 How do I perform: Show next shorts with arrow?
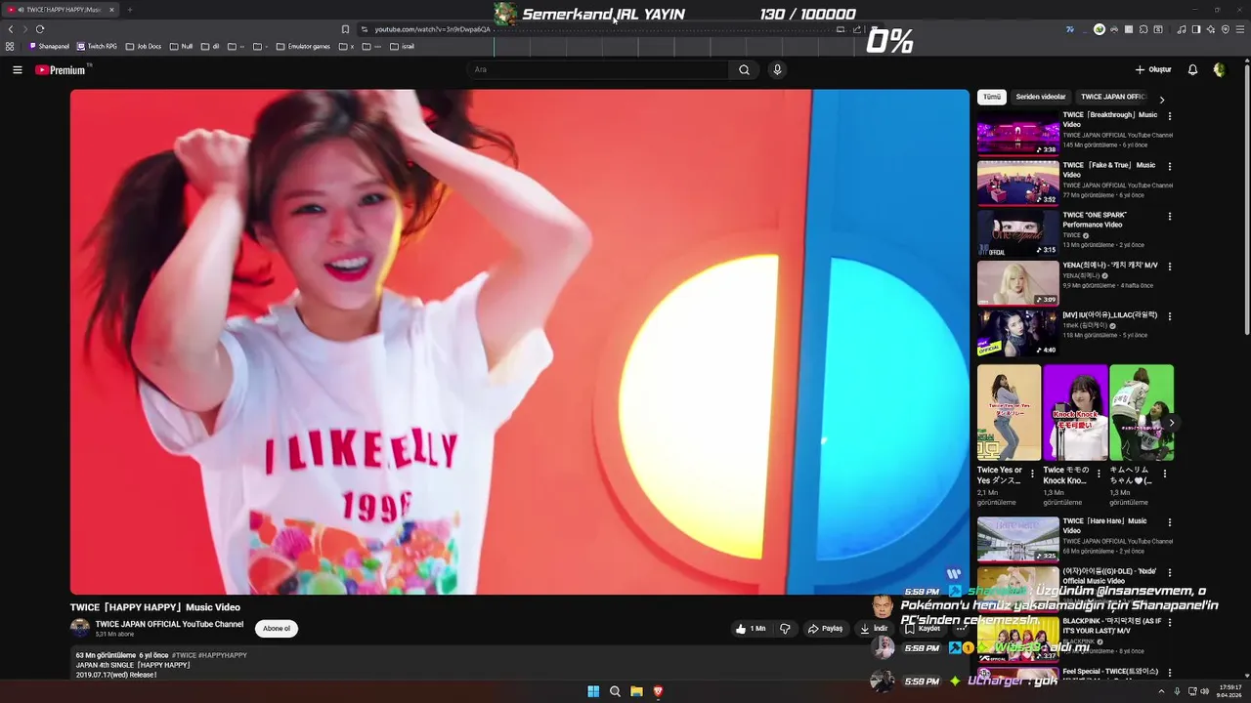[1171, 423]
